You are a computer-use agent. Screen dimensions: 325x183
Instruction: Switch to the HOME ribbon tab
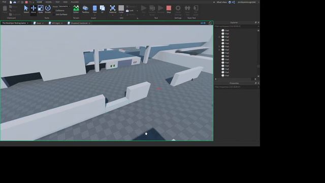coord(39,2)
